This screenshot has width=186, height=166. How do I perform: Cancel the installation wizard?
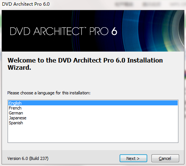(165, 158)
